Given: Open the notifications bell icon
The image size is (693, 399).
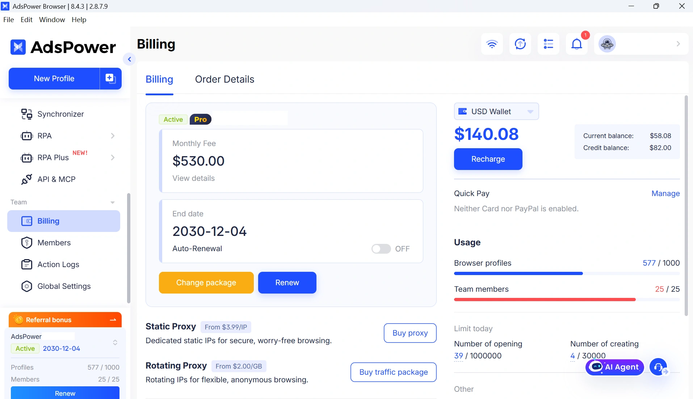Looking at the screenshot, I should 576,44.
